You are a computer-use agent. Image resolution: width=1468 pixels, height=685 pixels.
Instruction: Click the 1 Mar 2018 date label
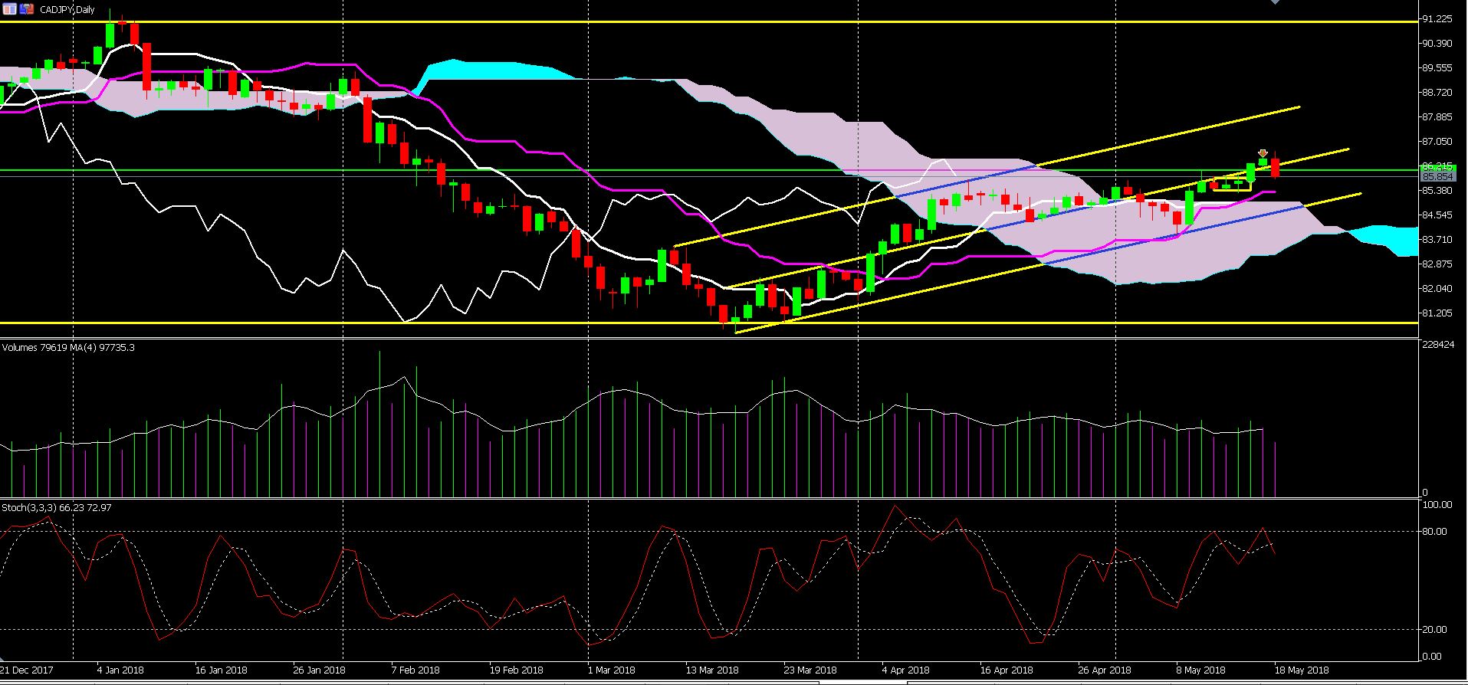(x=611, y=670)
